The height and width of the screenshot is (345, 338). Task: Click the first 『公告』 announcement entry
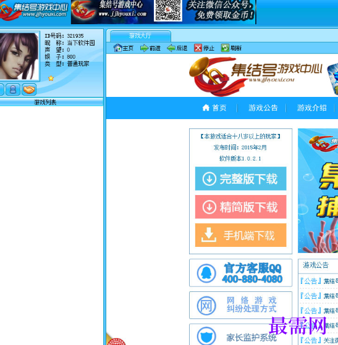pos(319,281)
